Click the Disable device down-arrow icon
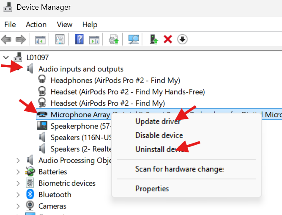This screenshot has height=215, width=282. [x=182, y=40]
